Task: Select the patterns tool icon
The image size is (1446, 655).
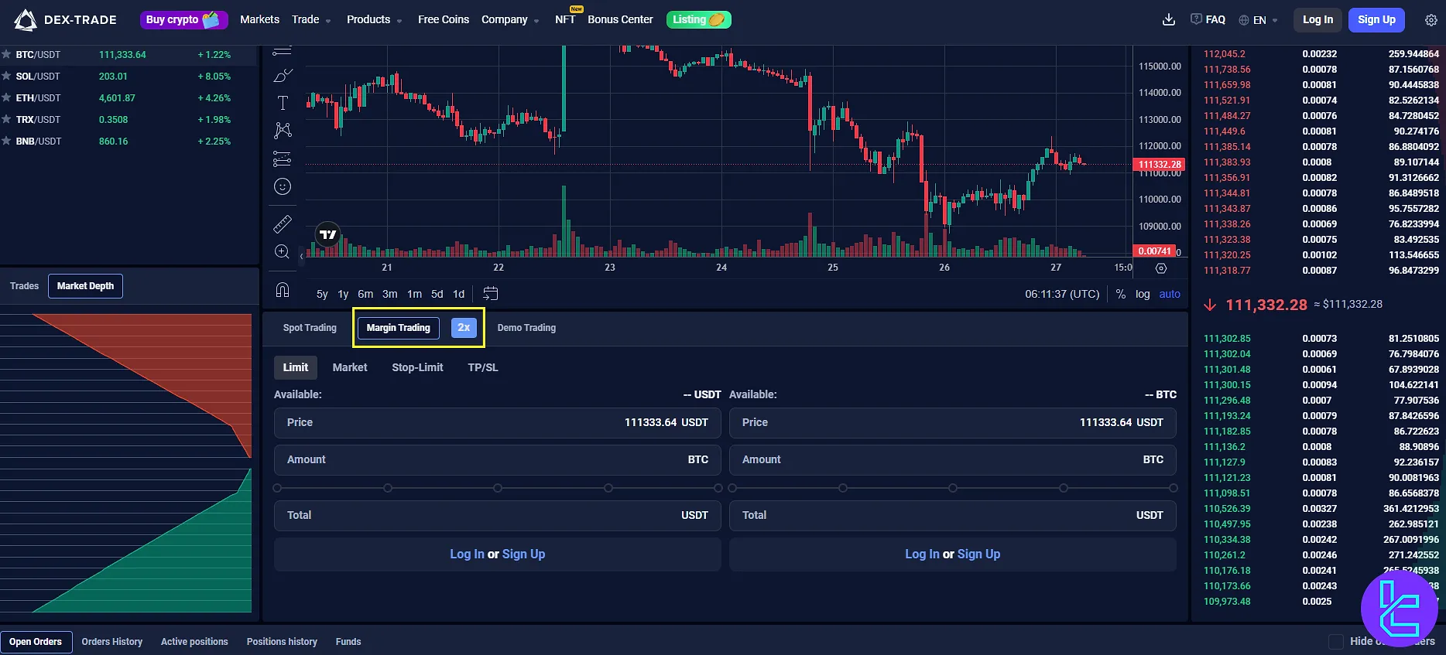Action: pos(283,130)
